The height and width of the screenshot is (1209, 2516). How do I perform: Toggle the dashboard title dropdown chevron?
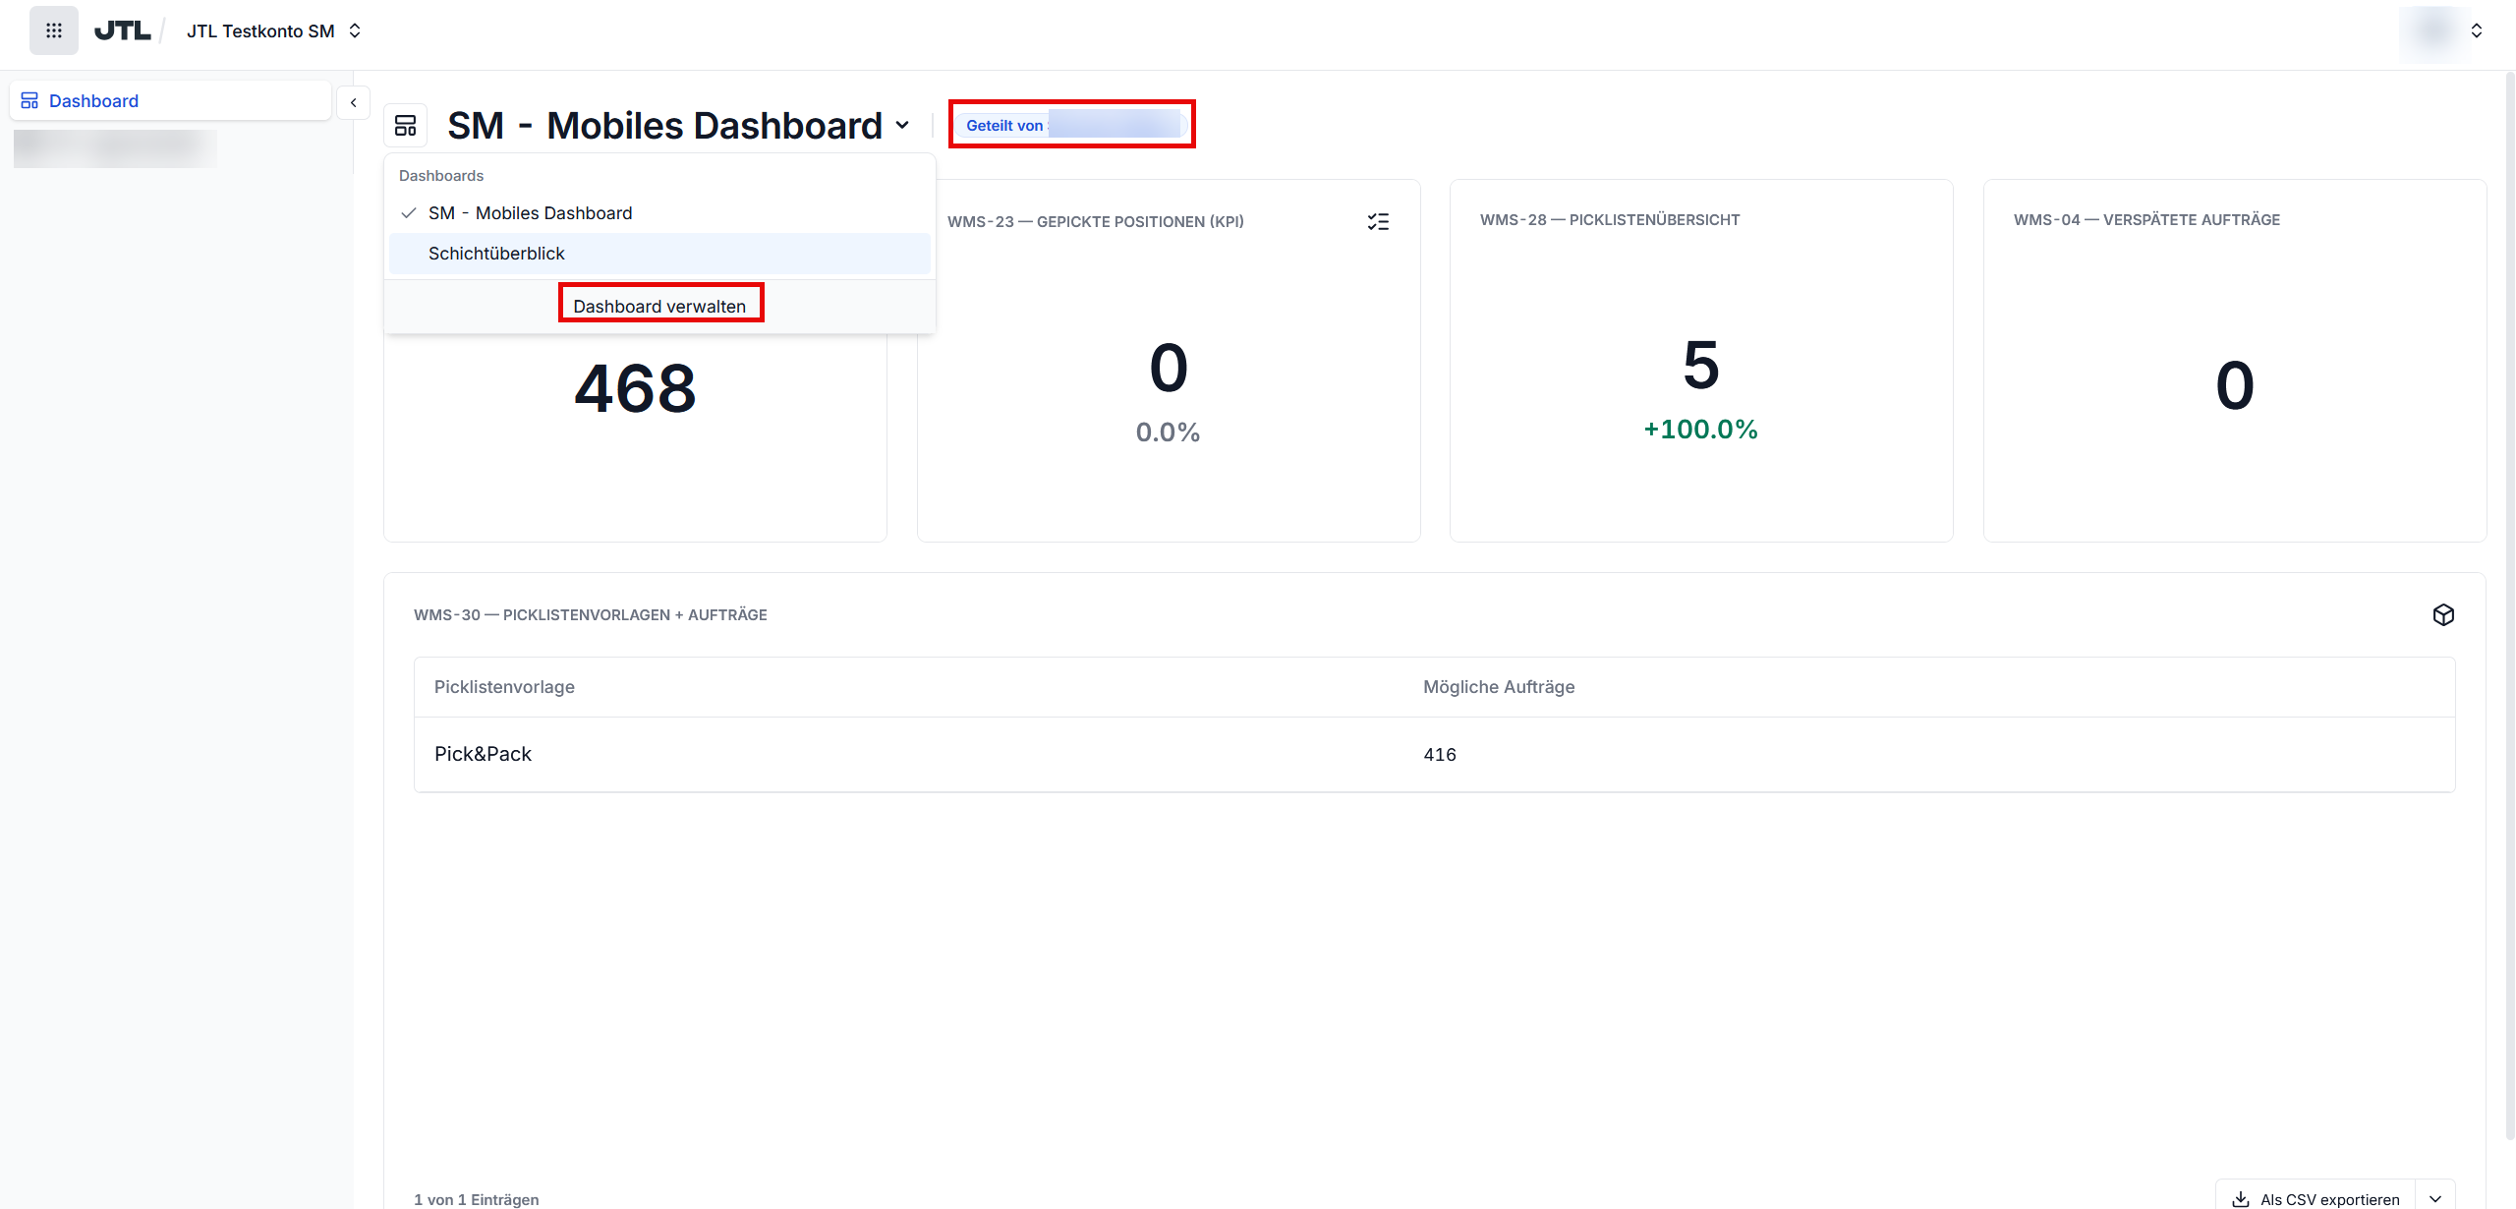[902, 126]
